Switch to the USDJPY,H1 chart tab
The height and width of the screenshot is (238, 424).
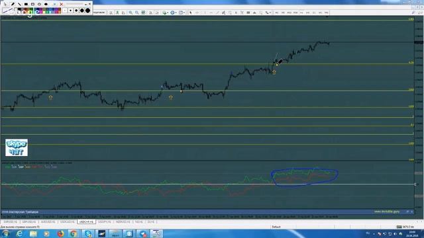pyautogui.click(x=105, y=222)
